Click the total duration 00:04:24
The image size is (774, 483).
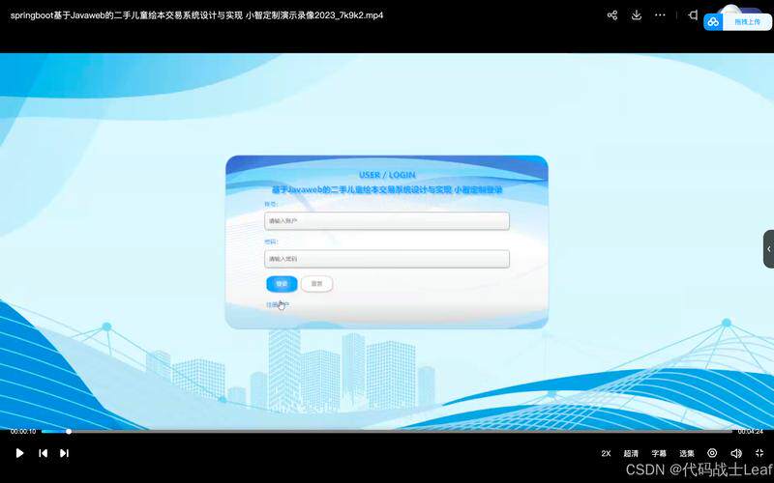751,431
